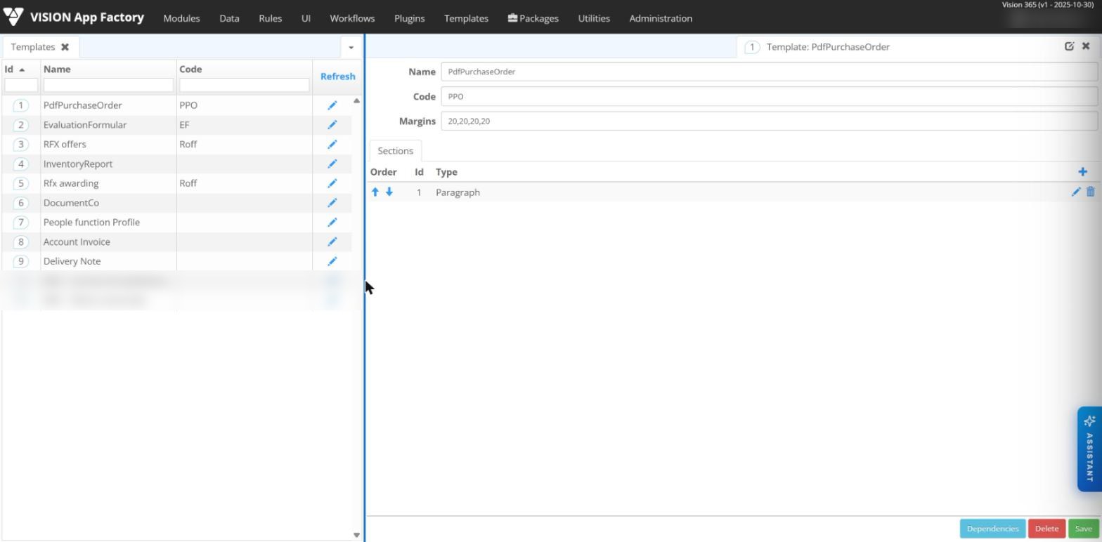
Task: Move Paragraph section up
Action: click(375, 192)
